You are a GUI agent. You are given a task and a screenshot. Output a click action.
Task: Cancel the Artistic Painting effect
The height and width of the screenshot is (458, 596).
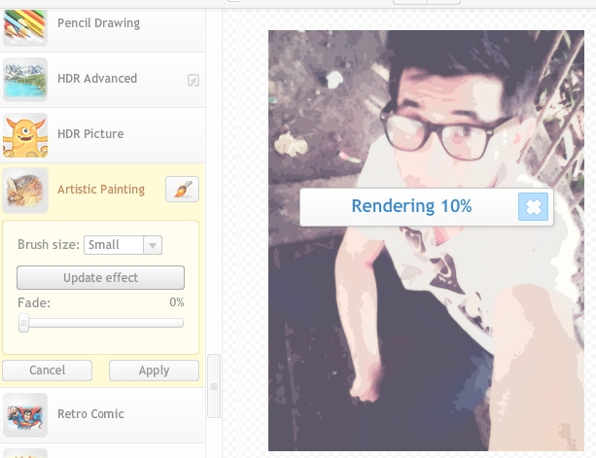pos(47,370)
